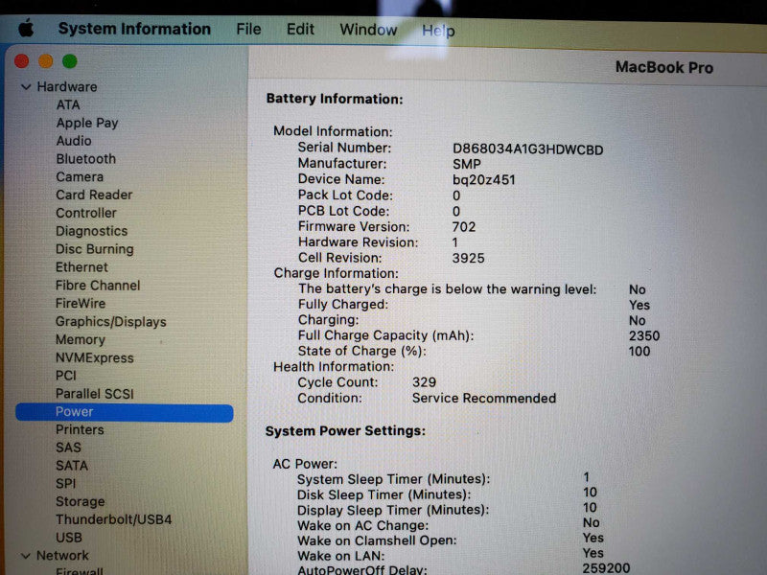Viewport: 767px width, 575px height.
Task: Select the highlighted Power item
Action: [x=125, y=412]
